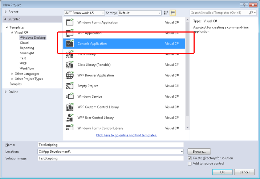Click the go online and find templates link
The width and height of the screenshot is (260, 179).
(126, 135)
